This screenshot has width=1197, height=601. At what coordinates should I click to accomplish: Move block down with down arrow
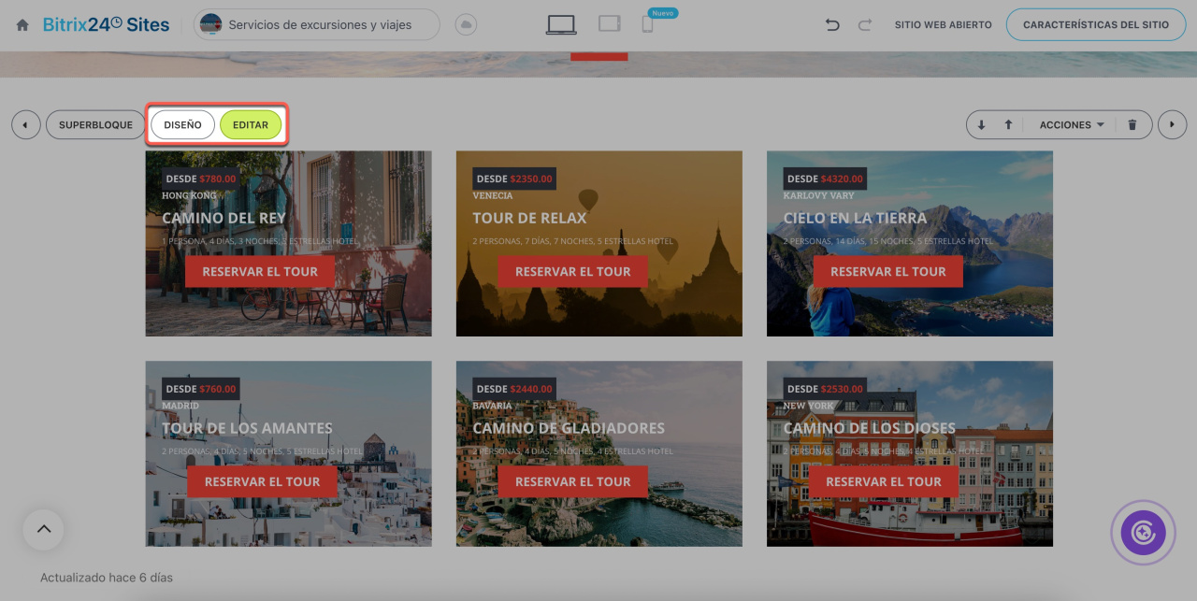[981, 125]
